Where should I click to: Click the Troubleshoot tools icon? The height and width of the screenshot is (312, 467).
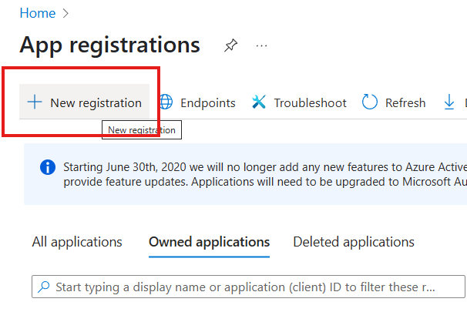click(x=259, y=102)
